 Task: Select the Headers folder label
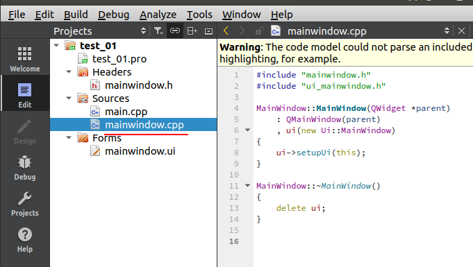click(x=112, y=72)
